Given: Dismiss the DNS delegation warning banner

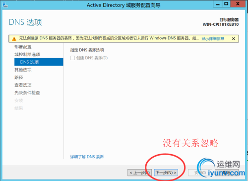Looking at the screenshot, I should click(234, 39).
